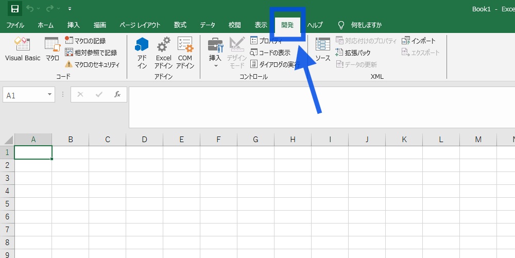Viewport: 515px width, 258px height.
Task: Expand the Quick Access Toolbar customize arrow
Action: tap(70, 9)
